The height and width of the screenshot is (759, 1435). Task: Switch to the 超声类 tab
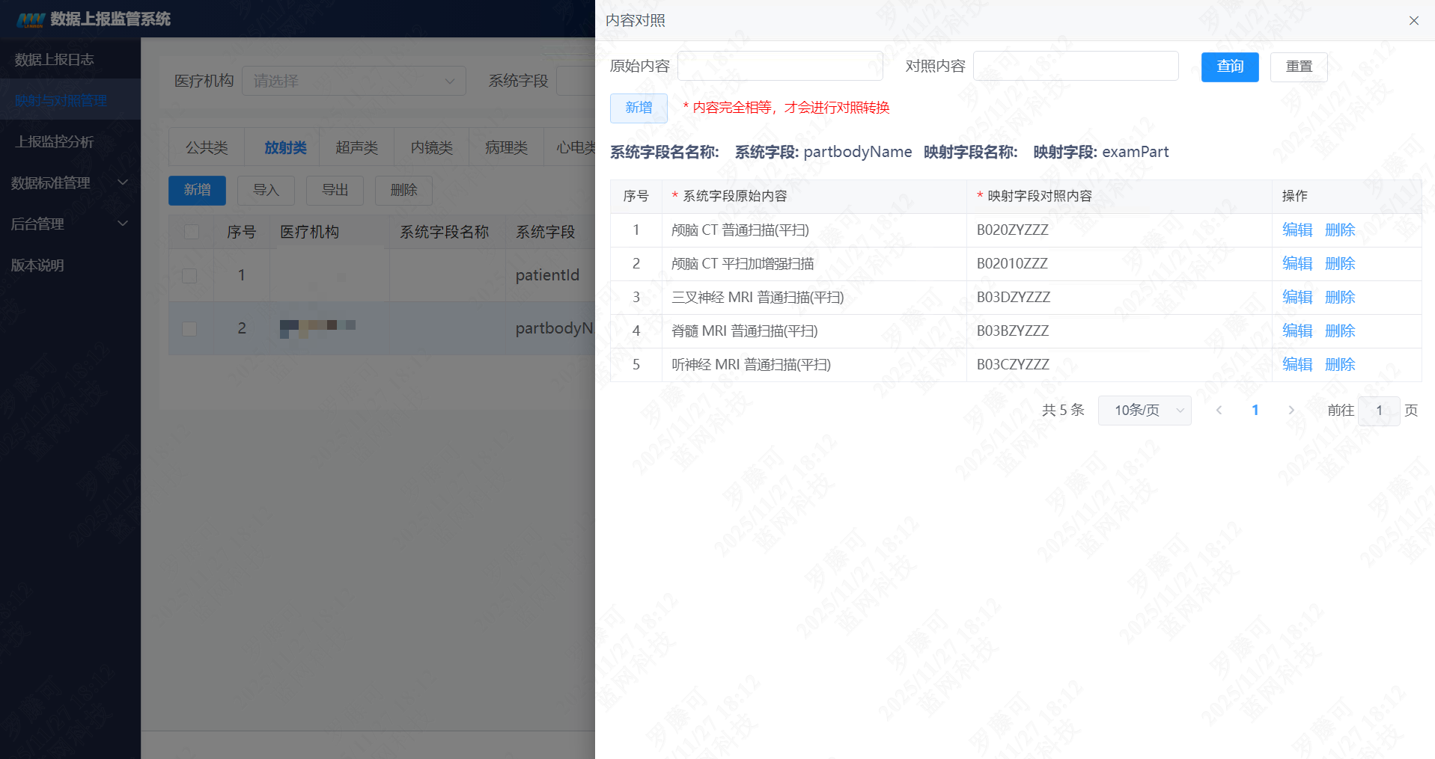(x=356, y=147)
